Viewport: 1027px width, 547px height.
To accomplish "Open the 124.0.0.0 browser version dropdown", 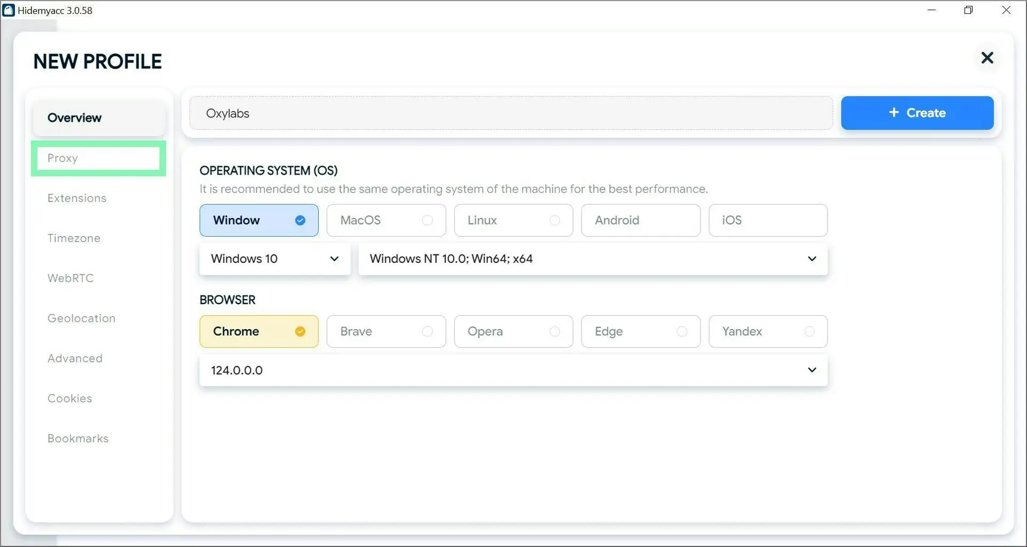I will click(513, 370).
